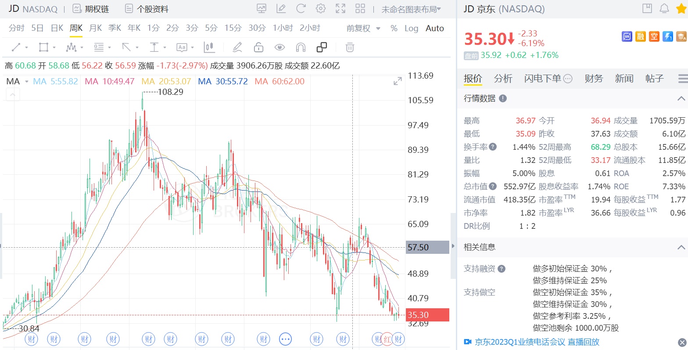Click the blue ellipsis marker on the chart timeline
The image size is (688, 350).
tap(286, 339)
